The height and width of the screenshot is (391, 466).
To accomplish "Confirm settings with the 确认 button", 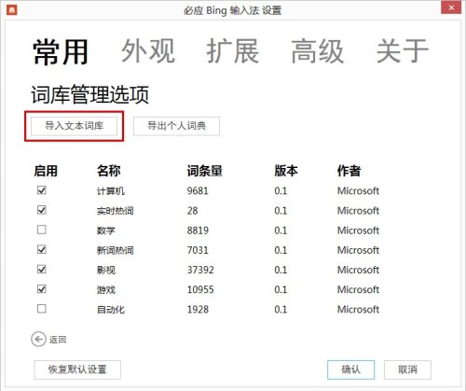I will 350,370.
